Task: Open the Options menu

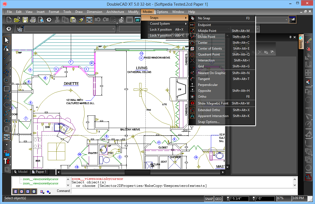Action: coord(162,12)
